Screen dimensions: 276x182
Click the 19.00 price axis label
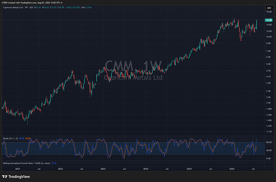click(269, 12)
